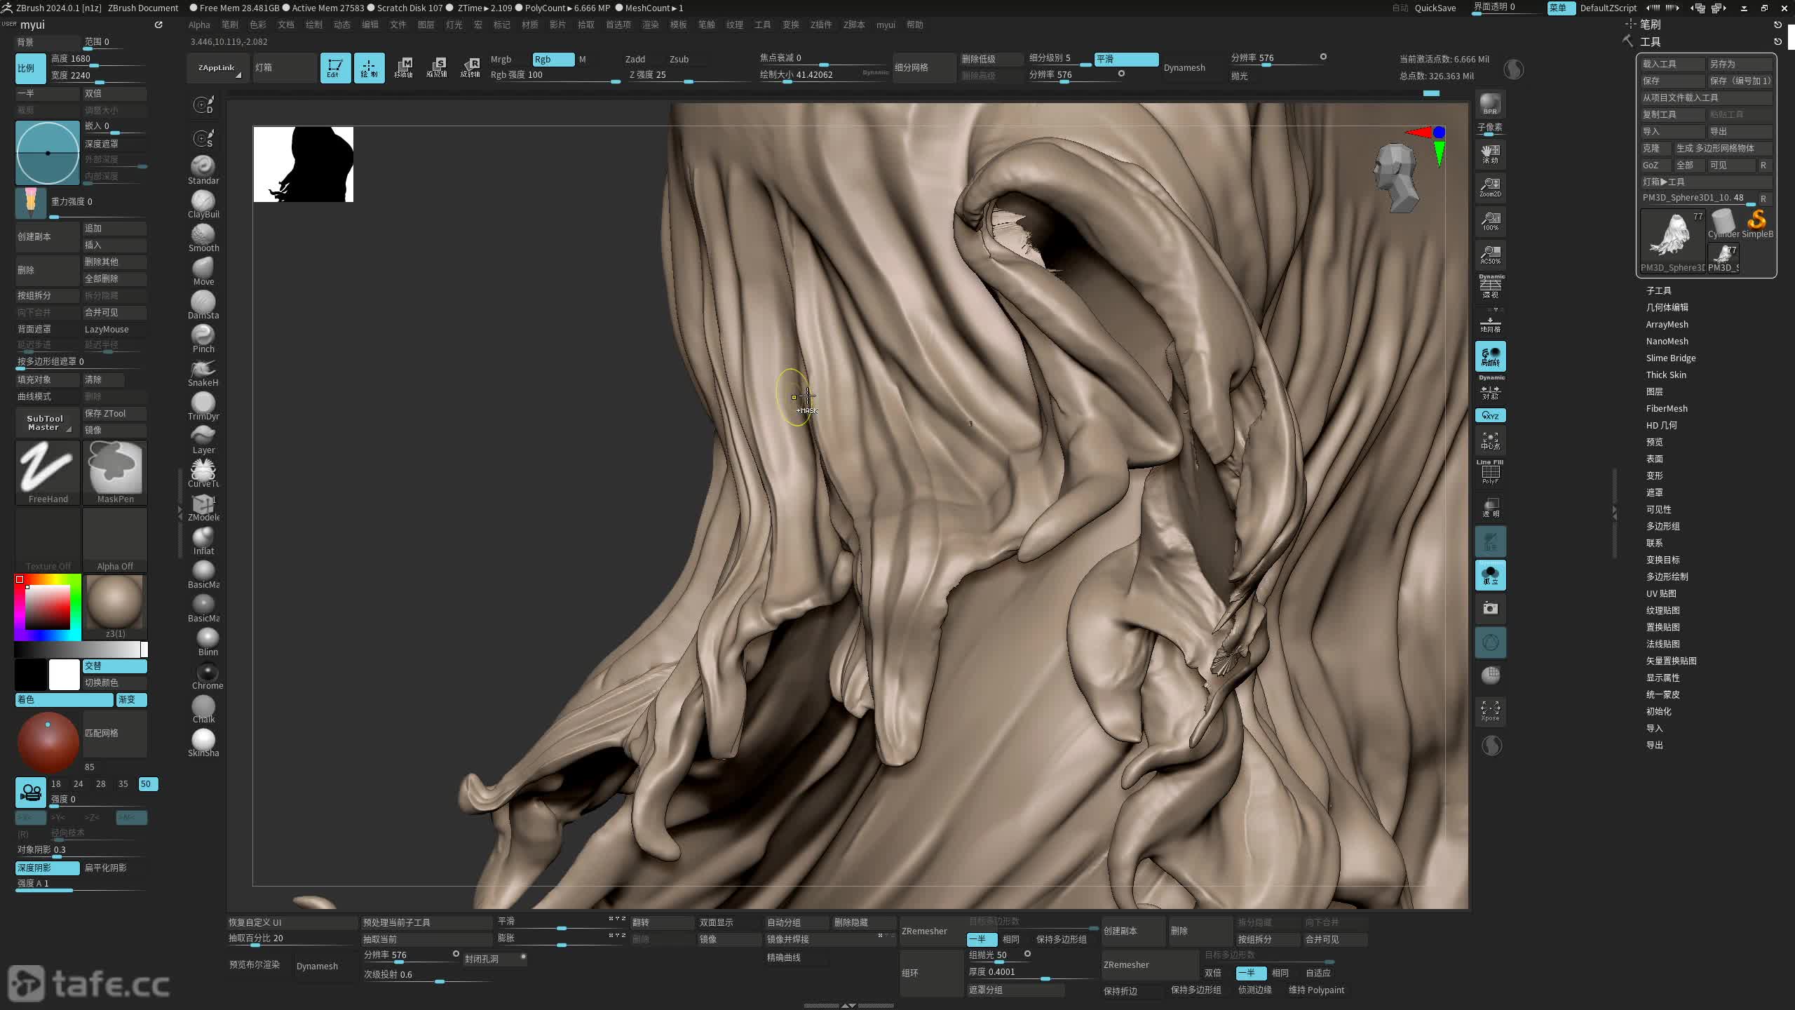Screen dimensions: 1795x1010
Task: Select the SnakeHook brush
Action: click(x=203, y=370)
